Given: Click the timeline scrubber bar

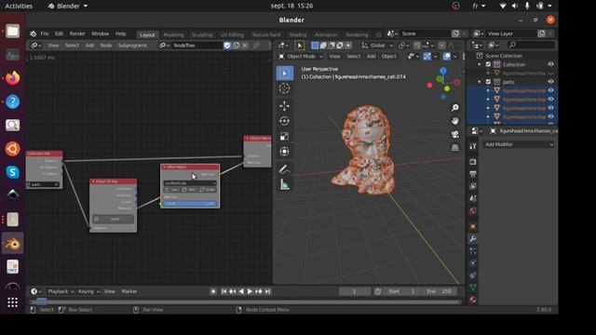Looking at the screenshot, I should point(246,301).
